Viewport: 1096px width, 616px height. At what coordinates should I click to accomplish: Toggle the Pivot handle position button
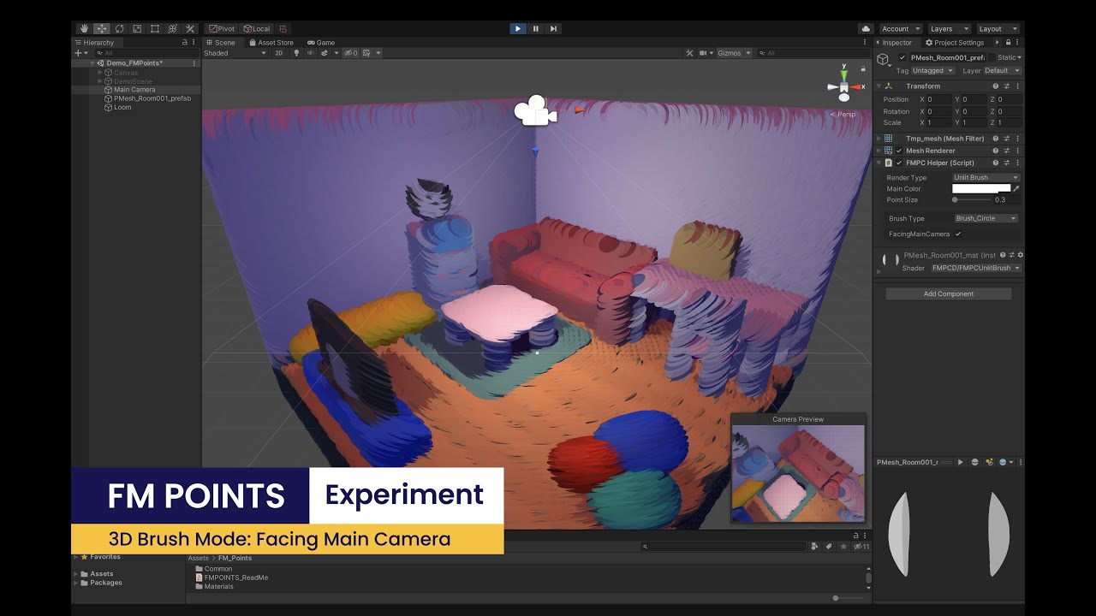[x=222, y=28]
